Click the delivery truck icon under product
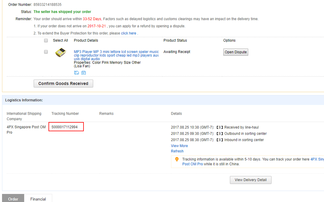 [x=76, y=73]
